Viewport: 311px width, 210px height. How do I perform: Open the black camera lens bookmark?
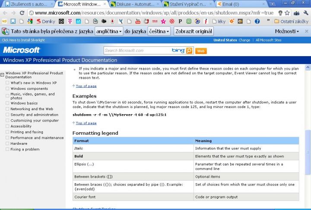pyautogui.click(x=61, y=21)
